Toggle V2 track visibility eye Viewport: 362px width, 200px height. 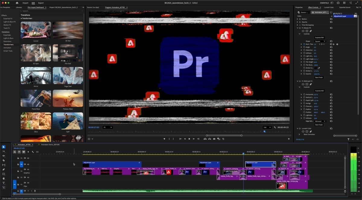tap(28, 177)
